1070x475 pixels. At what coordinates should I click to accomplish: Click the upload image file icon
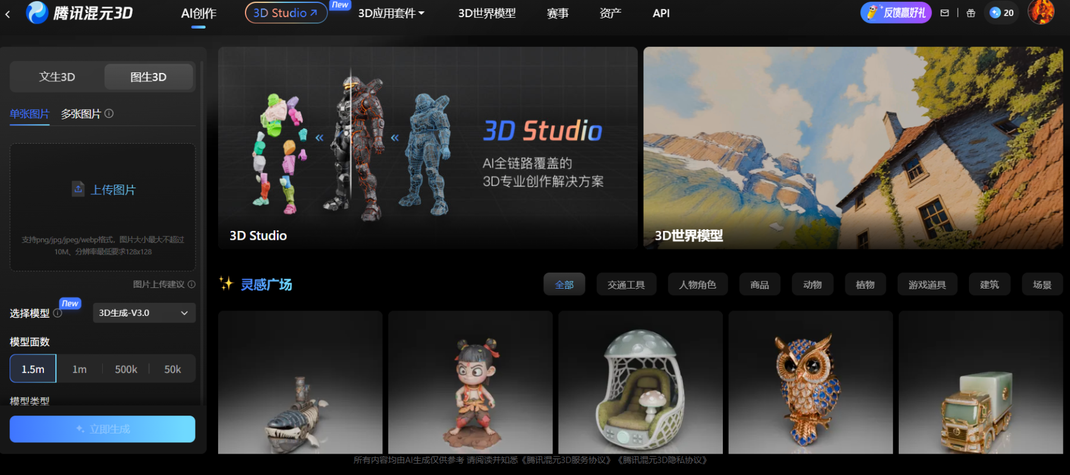(x=78, y=189)
